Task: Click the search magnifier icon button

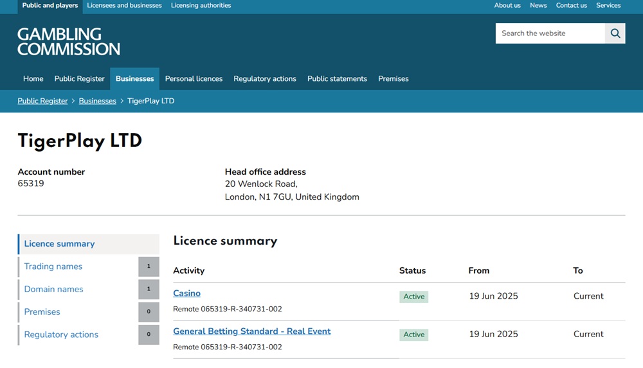Action: click(x=615, y=33)
